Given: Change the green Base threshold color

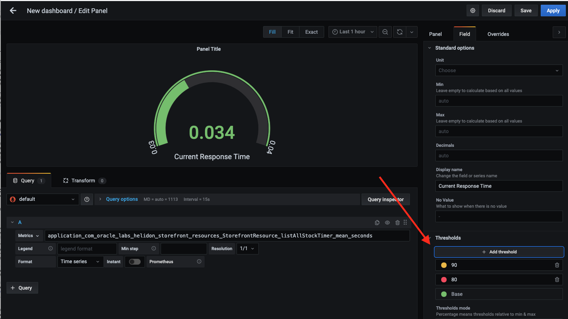Looking at the screenshot, I should point(444,294).
